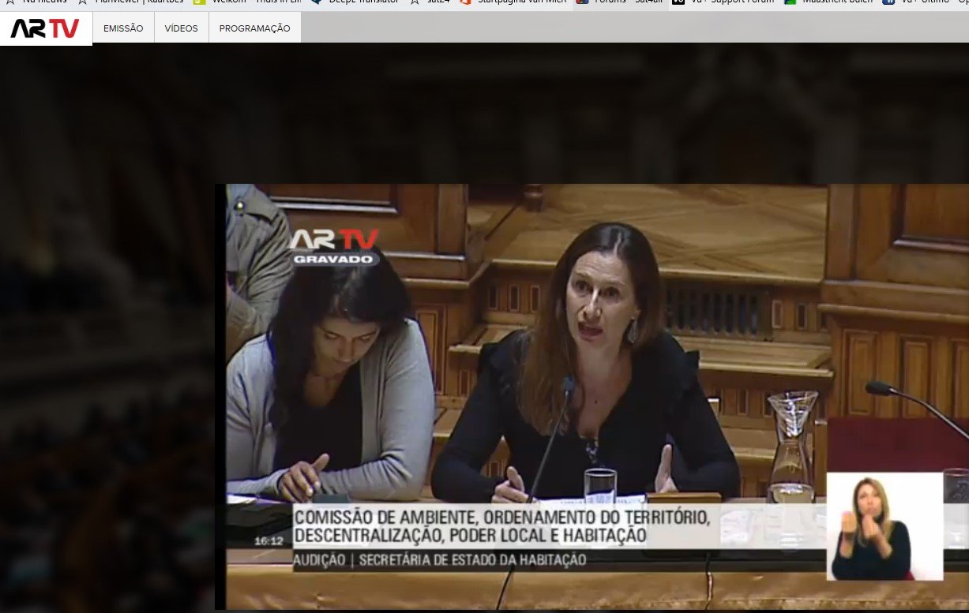Switch to the VÍDEOS tab
The width and height of the screenshot is (969, 613).
point(181,28)
